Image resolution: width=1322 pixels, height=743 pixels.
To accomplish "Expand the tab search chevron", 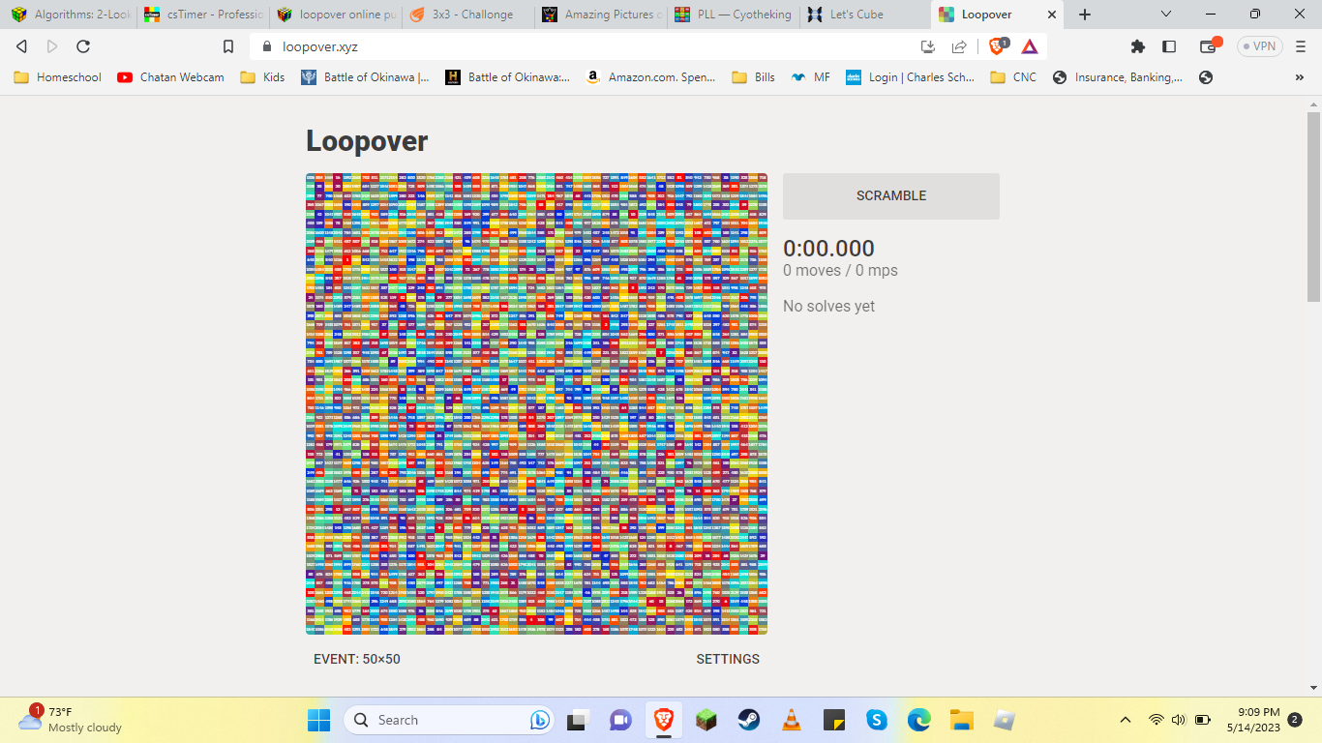I will coord(1166,15).
